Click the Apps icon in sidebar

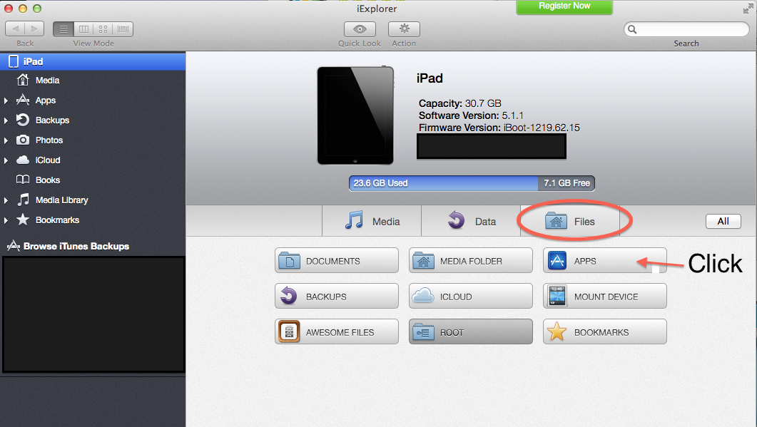(23, 100)
